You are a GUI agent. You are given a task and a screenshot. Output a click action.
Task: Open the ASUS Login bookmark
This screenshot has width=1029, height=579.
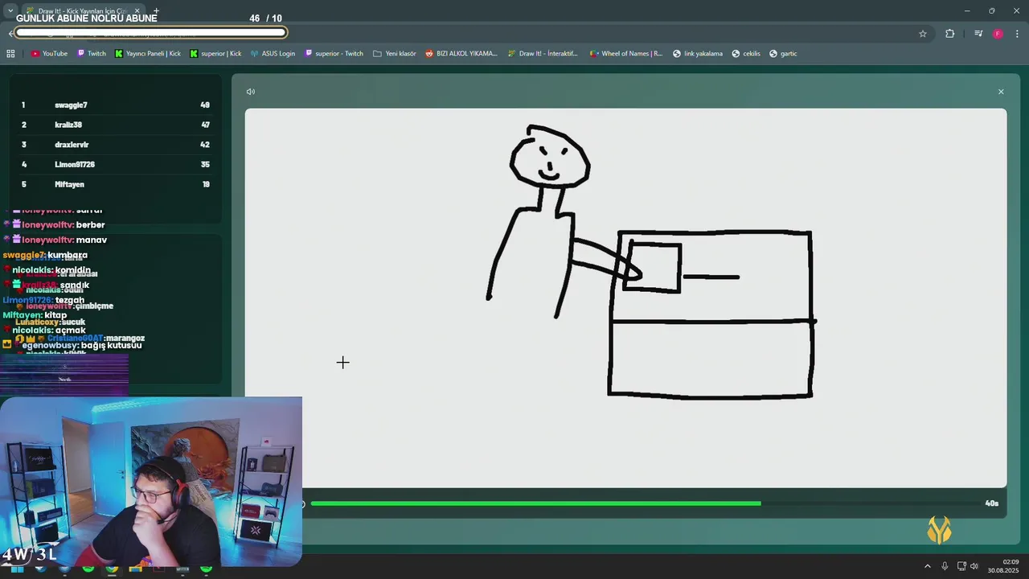(x=273, y=54)
